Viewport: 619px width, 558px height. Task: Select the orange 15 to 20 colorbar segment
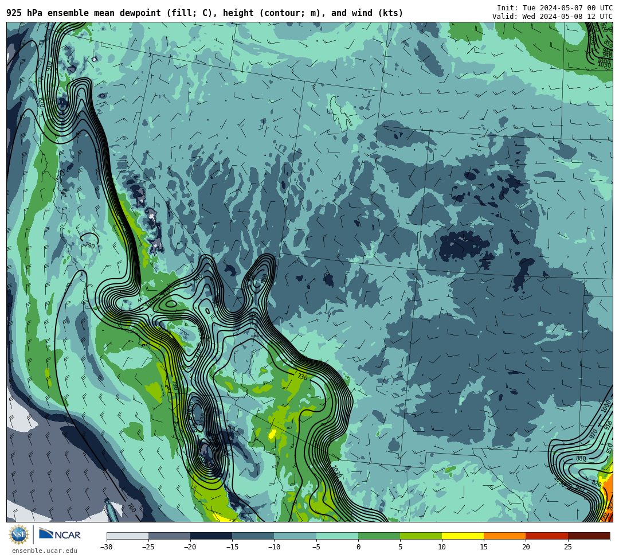tap(505, 536)
